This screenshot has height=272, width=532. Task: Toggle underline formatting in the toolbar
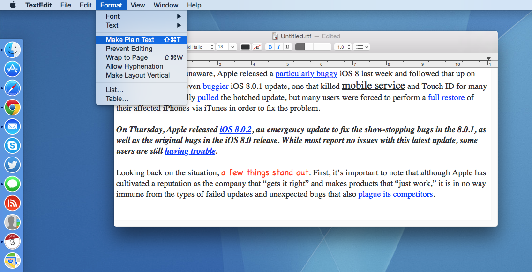pos(287,47)
